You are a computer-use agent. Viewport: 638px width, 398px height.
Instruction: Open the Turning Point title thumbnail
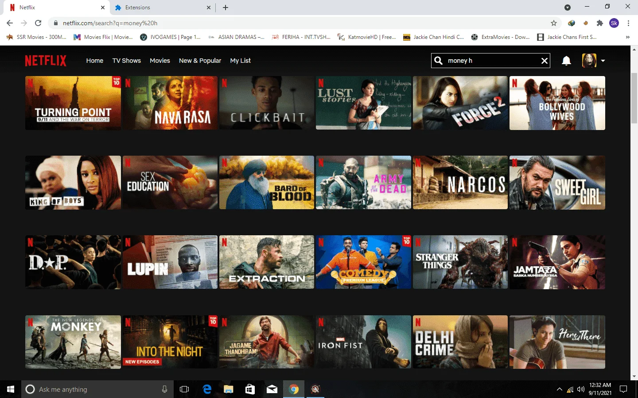pos(73,103)
